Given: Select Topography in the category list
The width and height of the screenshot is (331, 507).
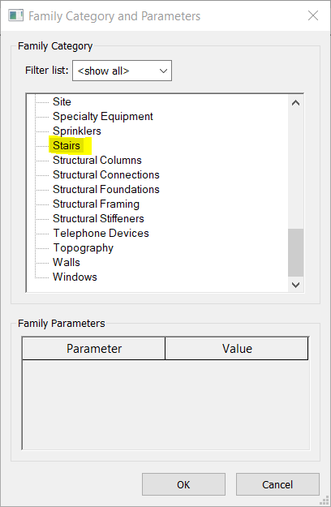Looking at the screenshot, I should tap(83, 248).
